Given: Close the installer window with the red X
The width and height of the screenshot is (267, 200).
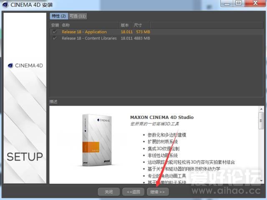Looking at the screenshot, I should click(x=254, y=3).
